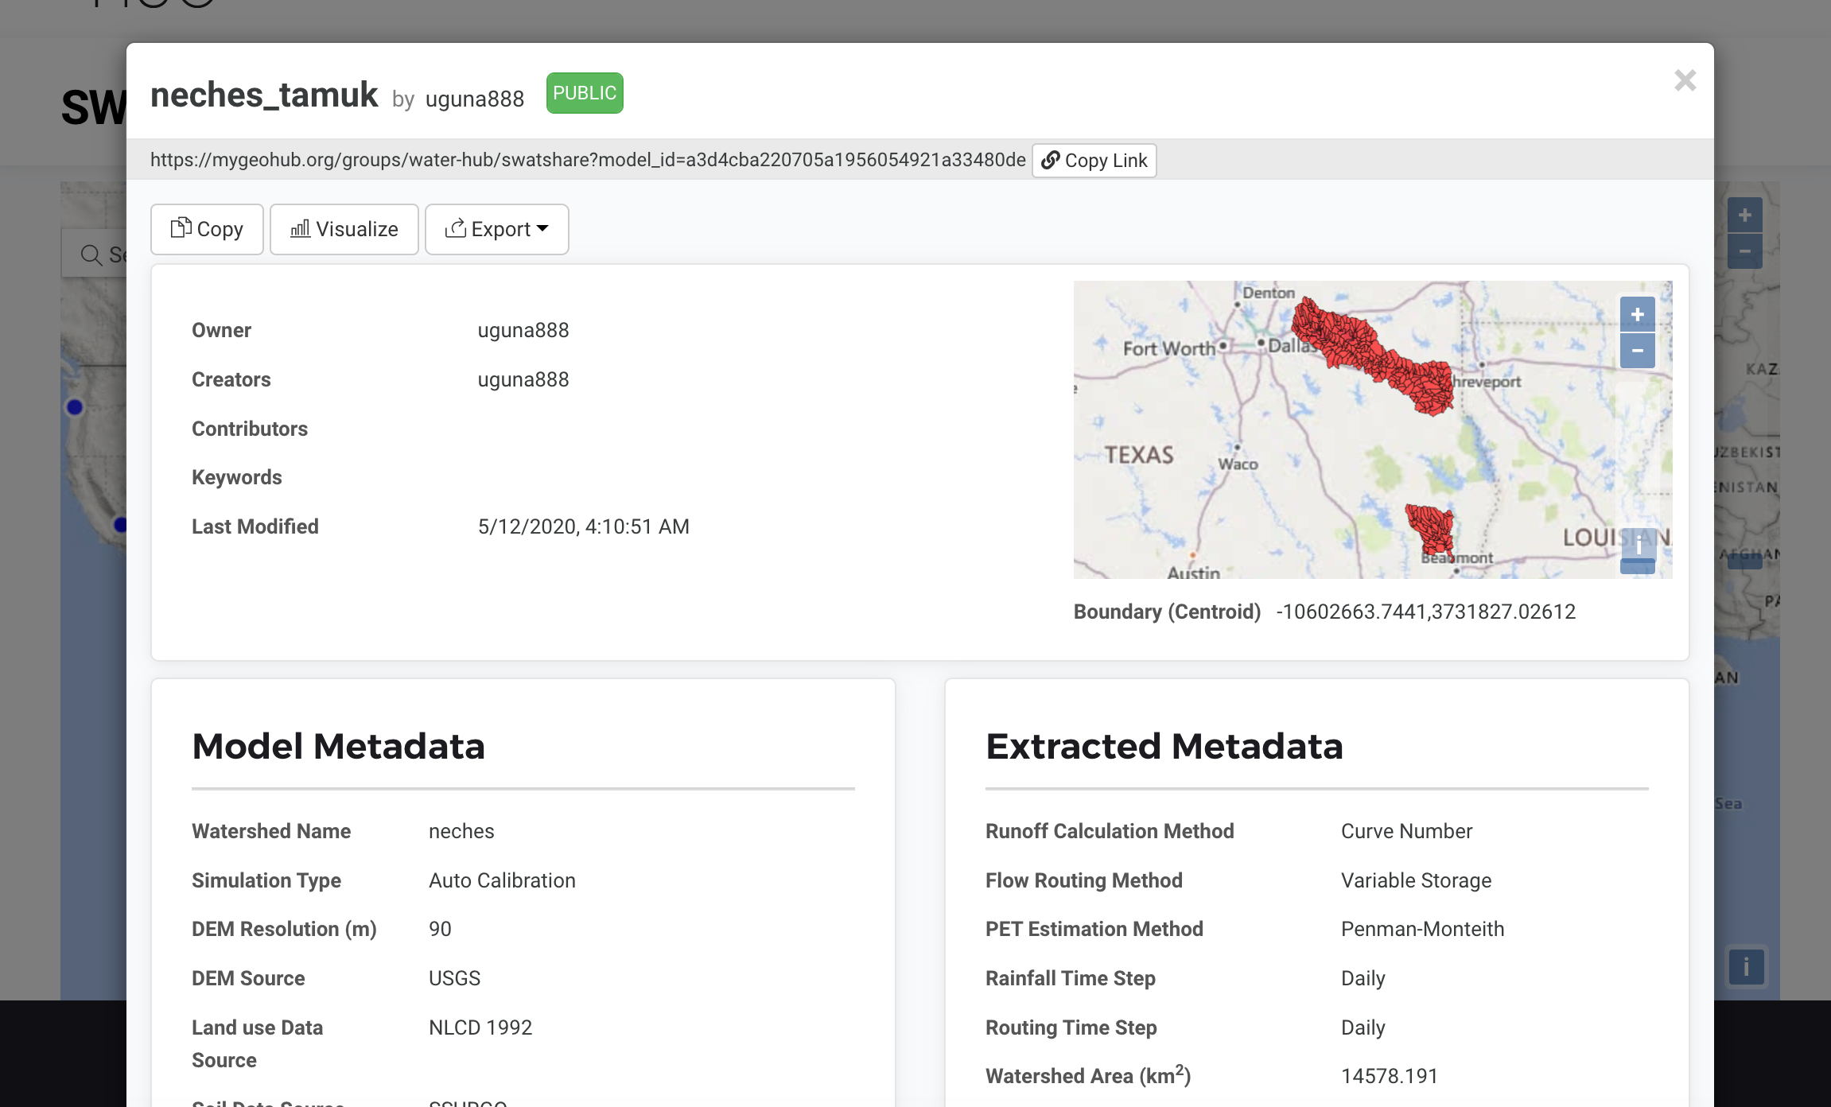Click the red upper watershed polygon on the map
Viewport: 1831px width, 1107px height.
(1371, 354)
